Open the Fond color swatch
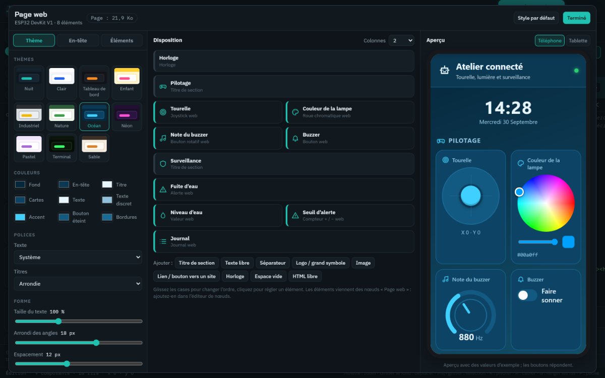The height and width of the screenshot is (378, 605). (x=20, y=184)
